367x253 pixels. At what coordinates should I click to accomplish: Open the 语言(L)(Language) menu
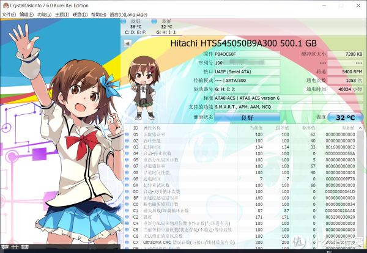128,15
